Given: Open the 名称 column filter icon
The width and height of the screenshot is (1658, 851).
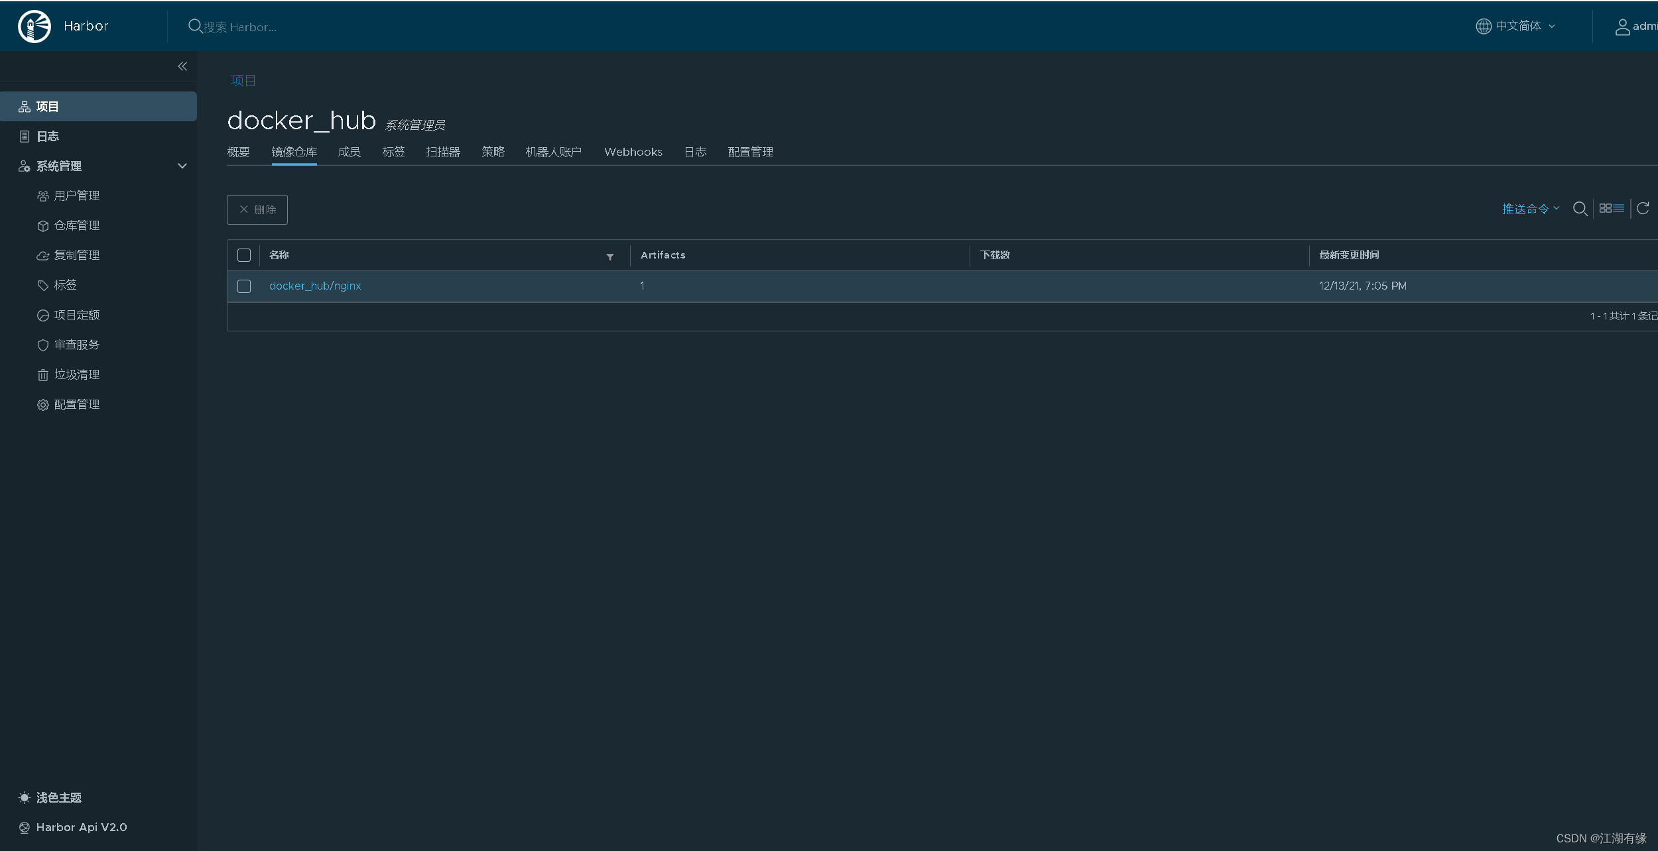Looking at the screenshot, I should pos(609,256).
